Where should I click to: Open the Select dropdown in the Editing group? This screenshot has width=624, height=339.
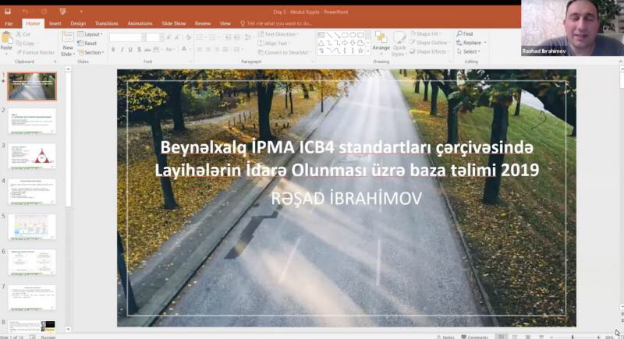470,52
